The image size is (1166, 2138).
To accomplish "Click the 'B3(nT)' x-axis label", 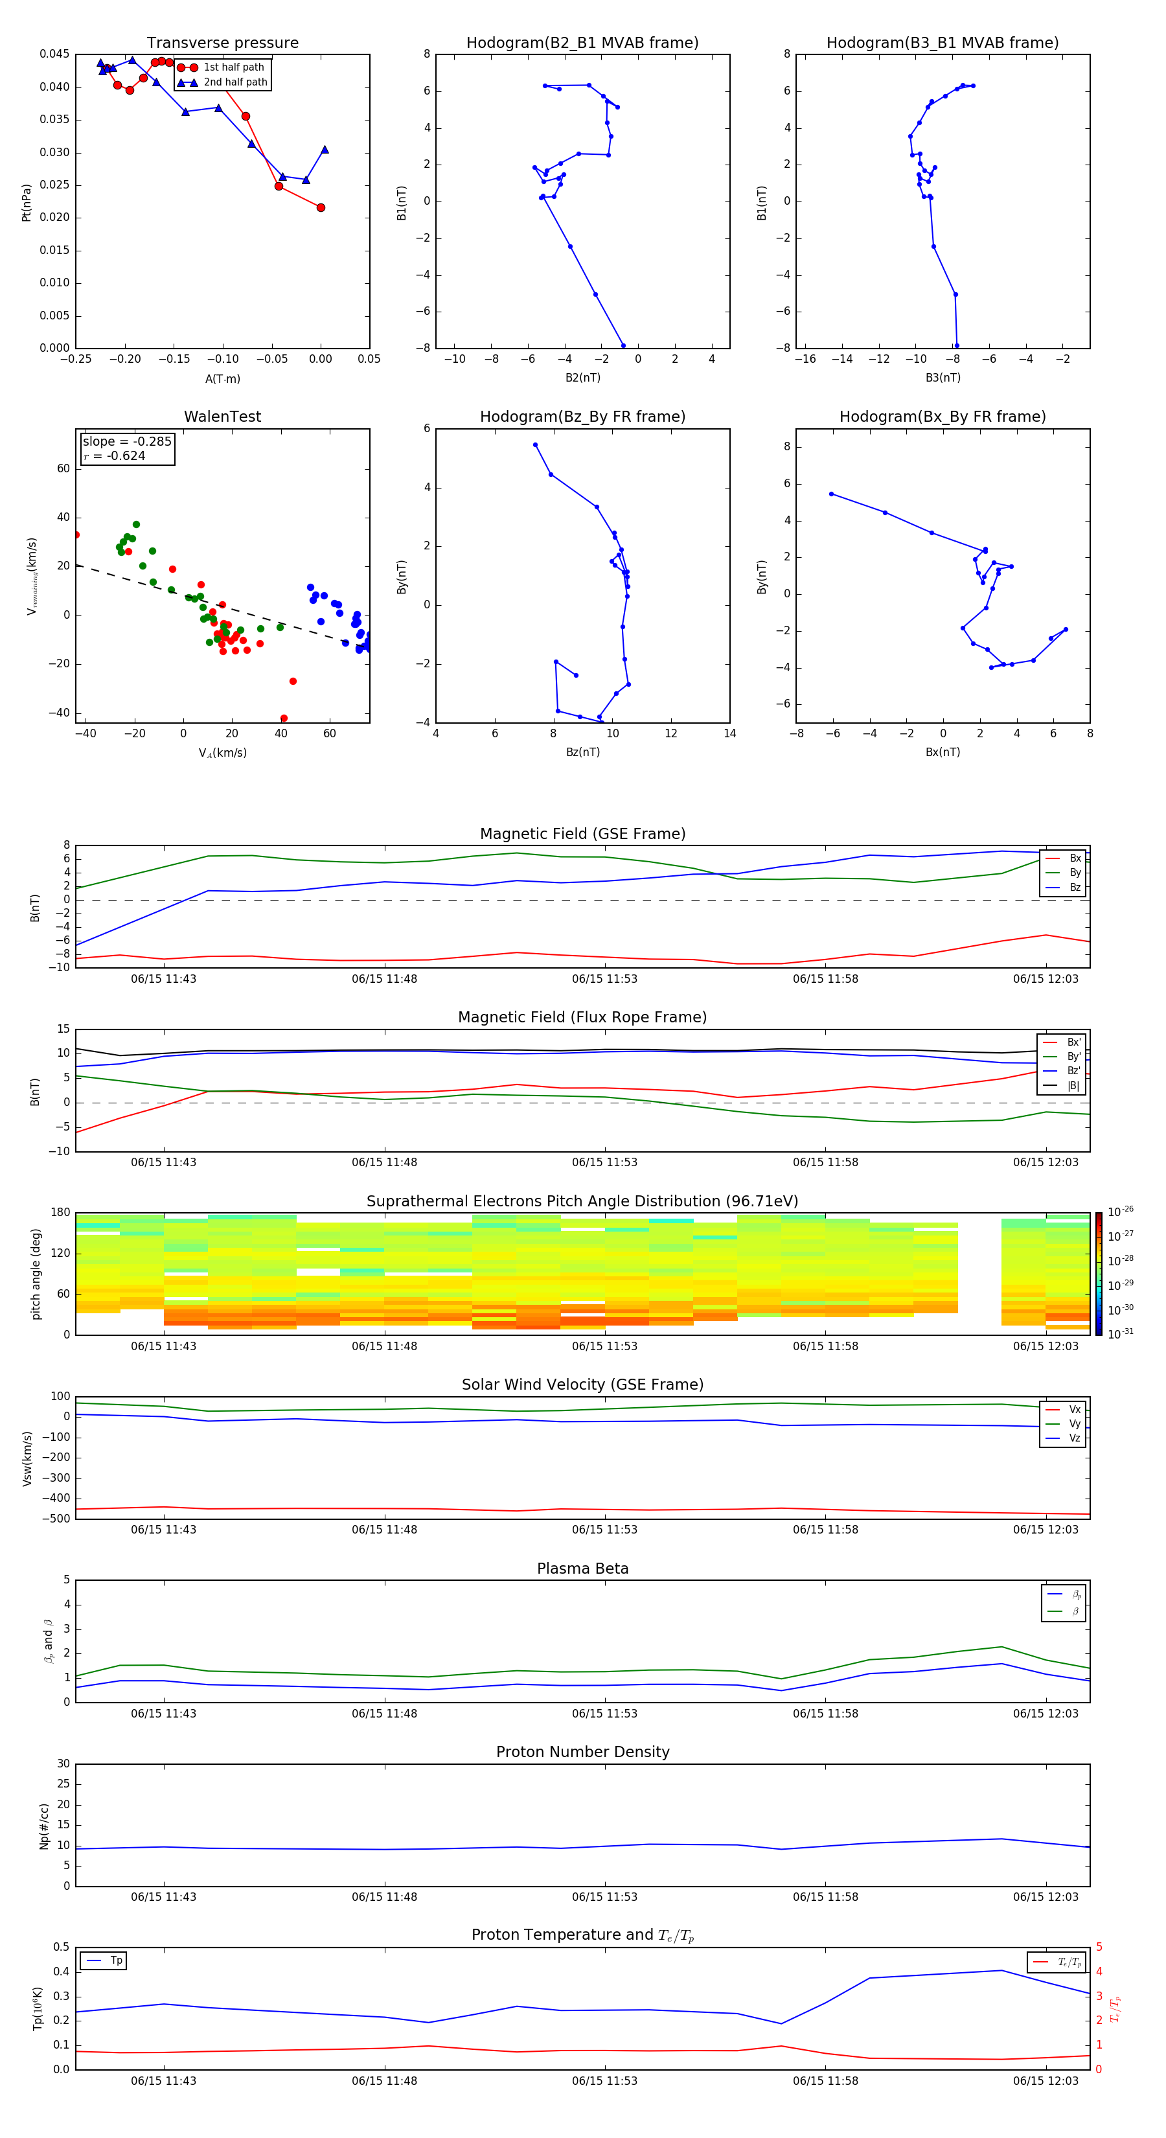I will (x=943, y=378).
